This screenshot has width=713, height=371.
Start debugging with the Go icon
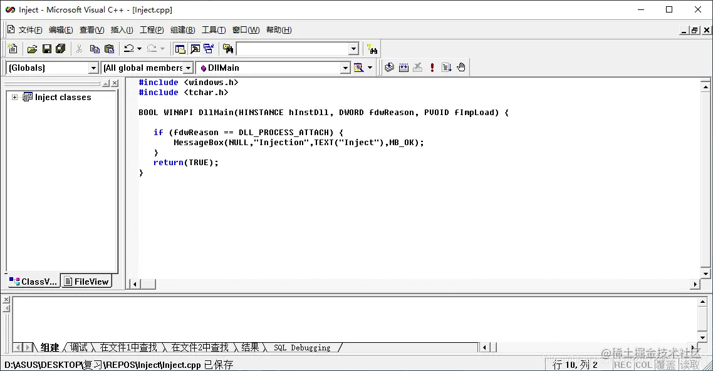coord(447,68)
